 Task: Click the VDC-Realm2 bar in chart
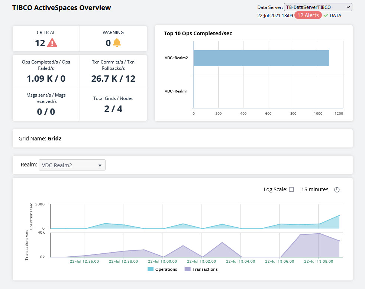261,58
